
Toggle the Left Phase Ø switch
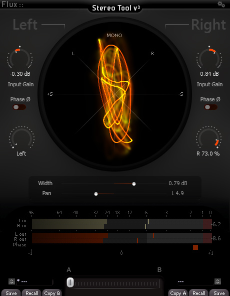tap(19, 107)
